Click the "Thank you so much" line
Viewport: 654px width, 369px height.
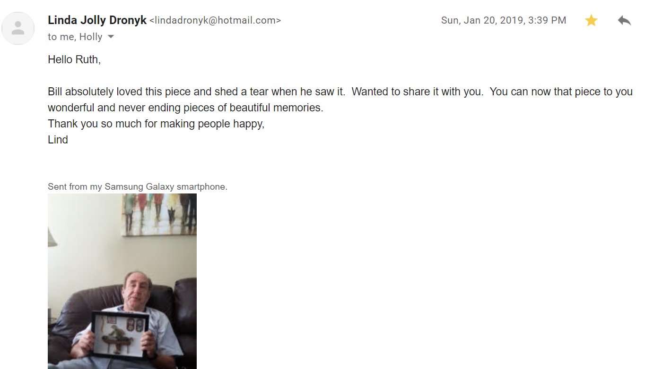pyautogui.click(x=156, y=124)
